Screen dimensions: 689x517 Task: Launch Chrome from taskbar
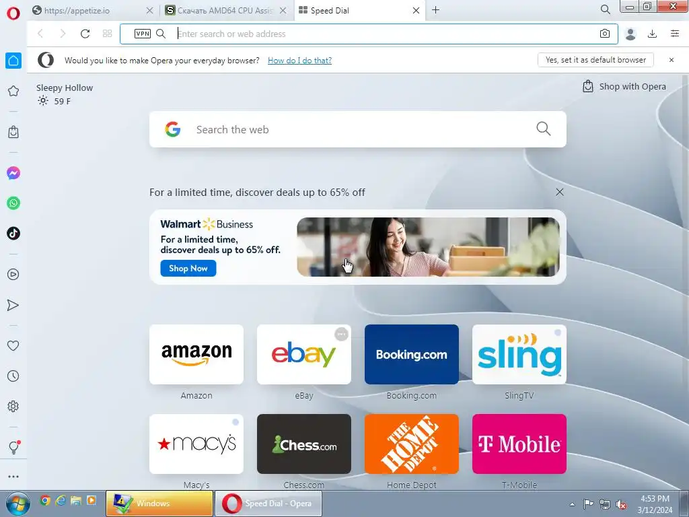pyautogui.click(x=45, y=500)
